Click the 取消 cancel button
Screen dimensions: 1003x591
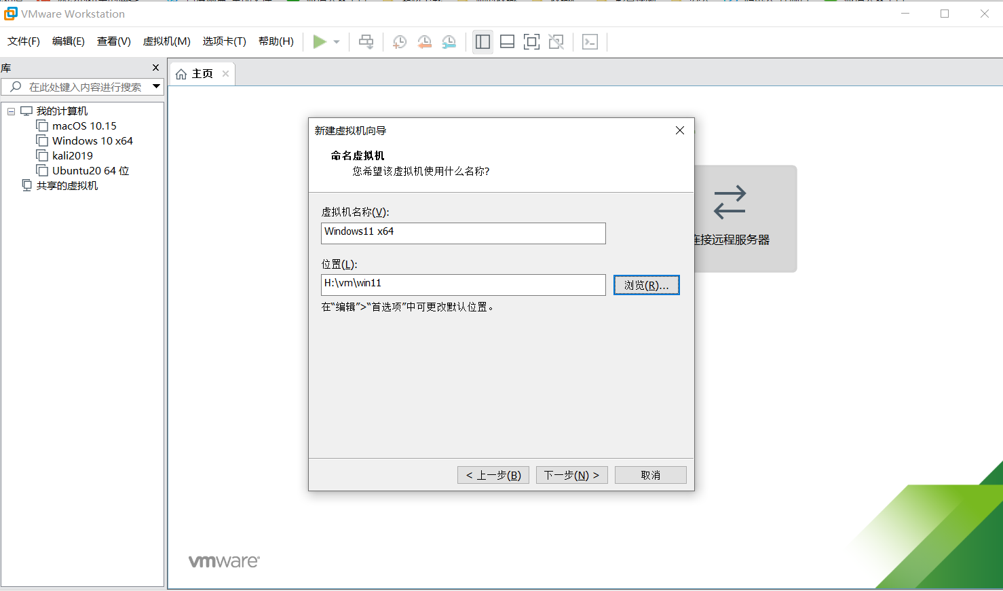pos(651,475)
